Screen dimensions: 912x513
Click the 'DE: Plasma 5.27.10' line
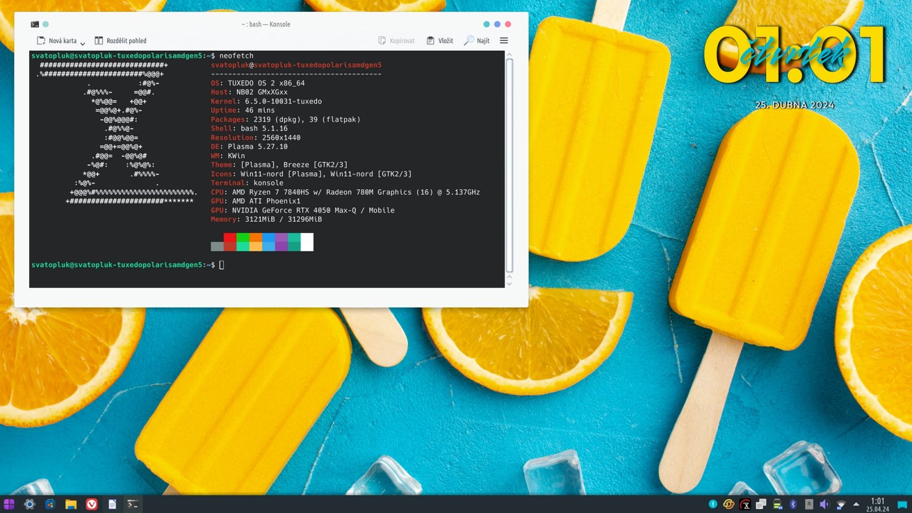pos(249,147)
